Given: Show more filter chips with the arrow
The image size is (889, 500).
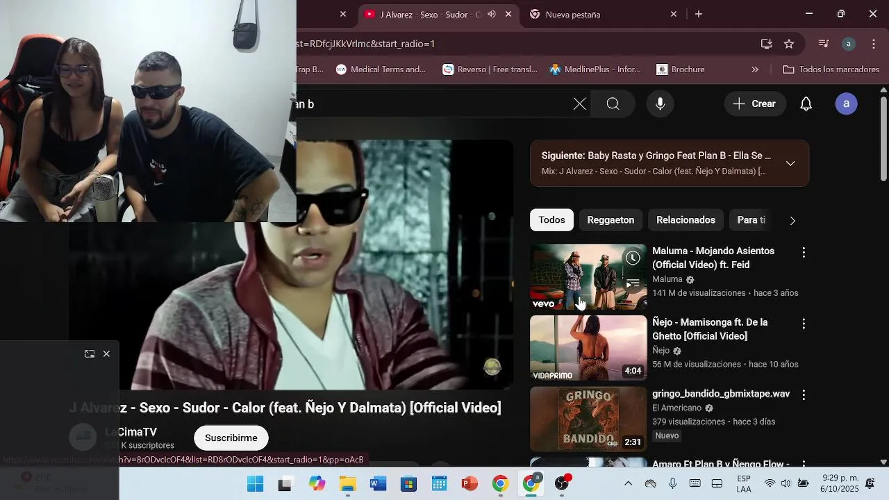Looking at the screenshot, I should (x=792, y=221).
